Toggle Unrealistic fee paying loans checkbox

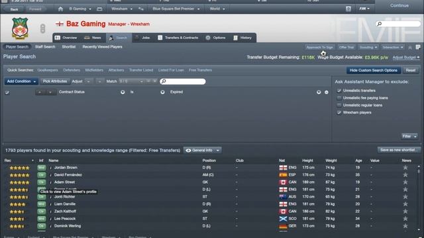tap(339, 98)
